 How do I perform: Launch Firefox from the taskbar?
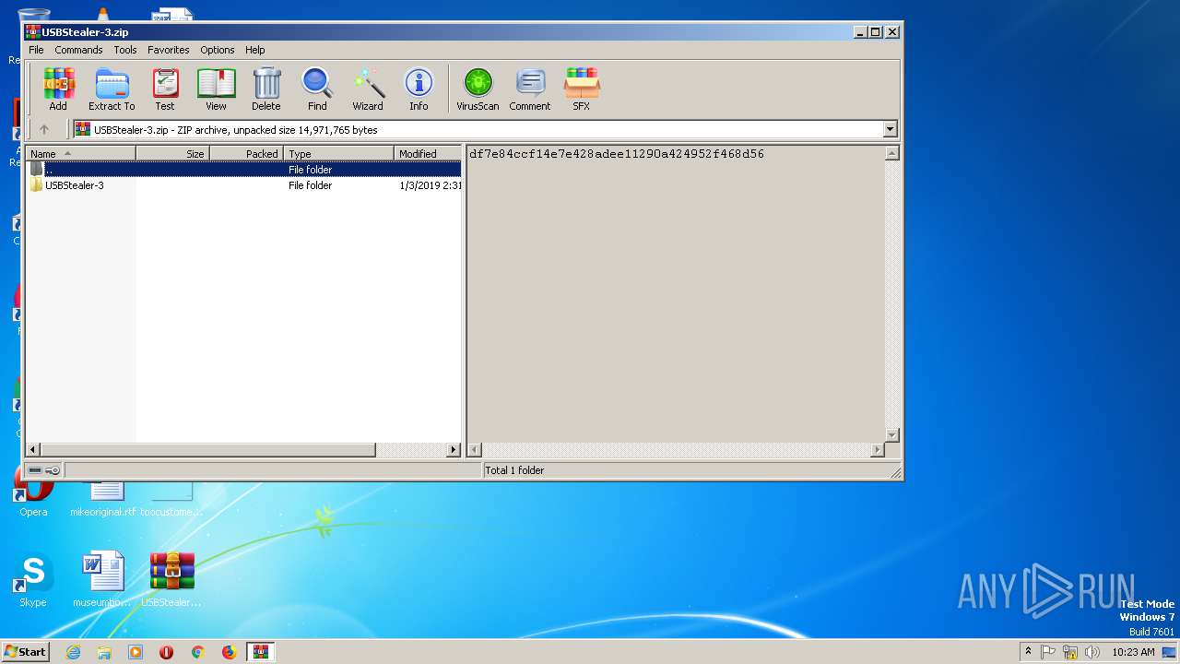229,652
